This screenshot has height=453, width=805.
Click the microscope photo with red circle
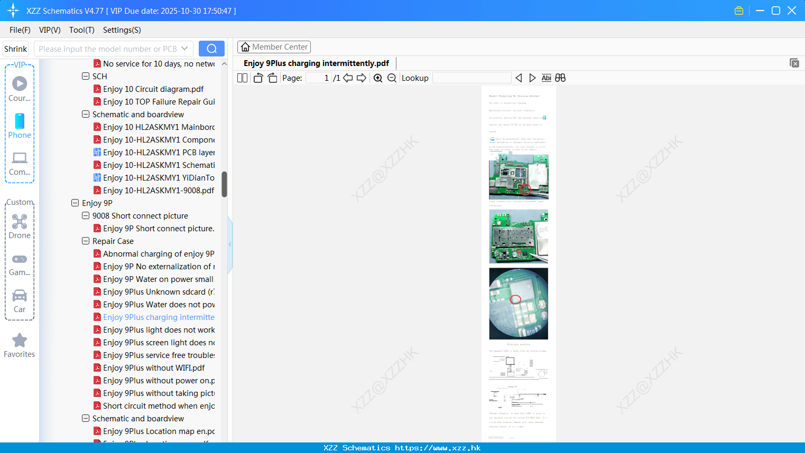519,304
